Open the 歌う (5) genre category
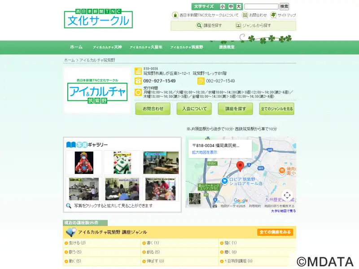The width and height of the screenshot is (359, 269). pos(75,252)
